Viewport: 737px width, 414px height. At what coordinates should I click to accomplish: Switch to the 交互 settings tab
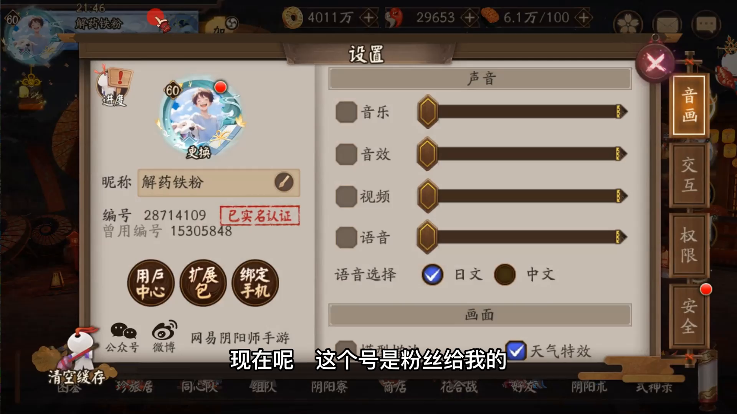click(x=689, y=175)
